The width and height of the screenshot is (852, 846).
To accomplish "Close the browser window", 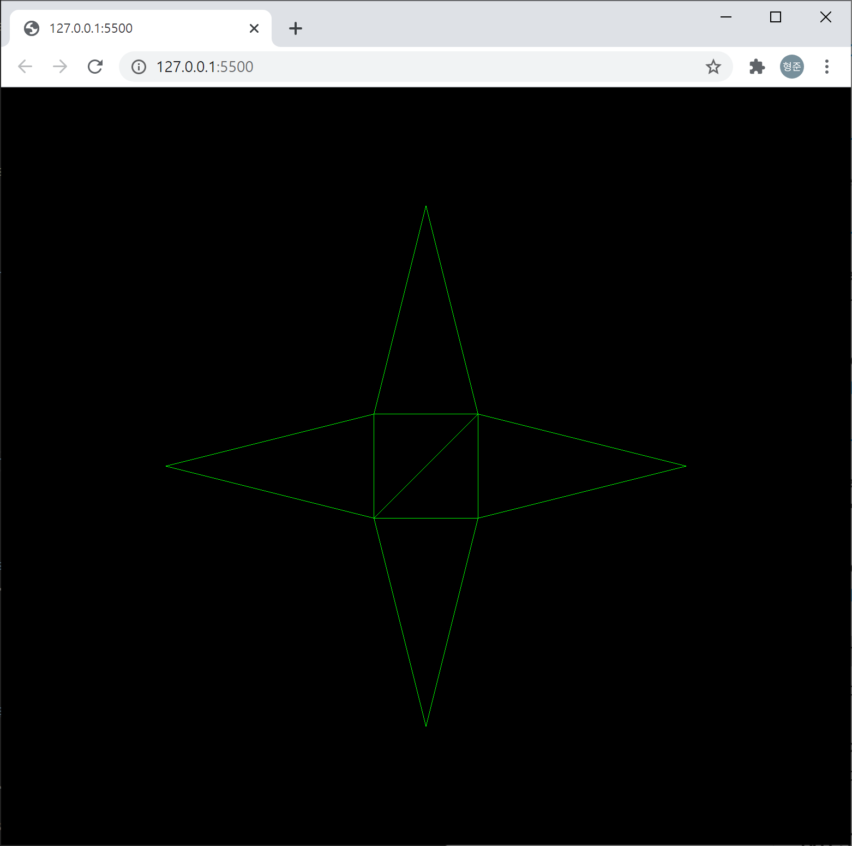I will click(x=825, y=17).
